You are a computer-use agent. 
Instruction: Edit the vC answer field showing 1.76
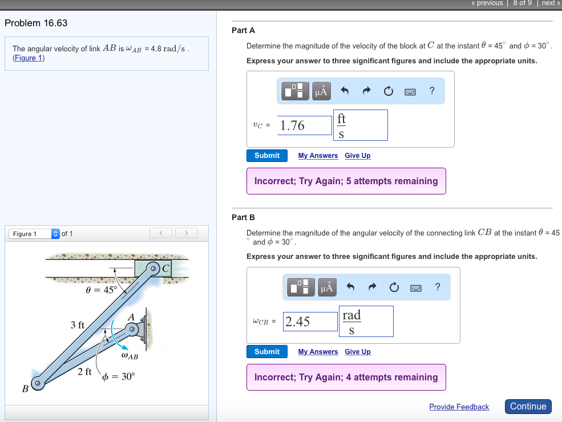304,124
